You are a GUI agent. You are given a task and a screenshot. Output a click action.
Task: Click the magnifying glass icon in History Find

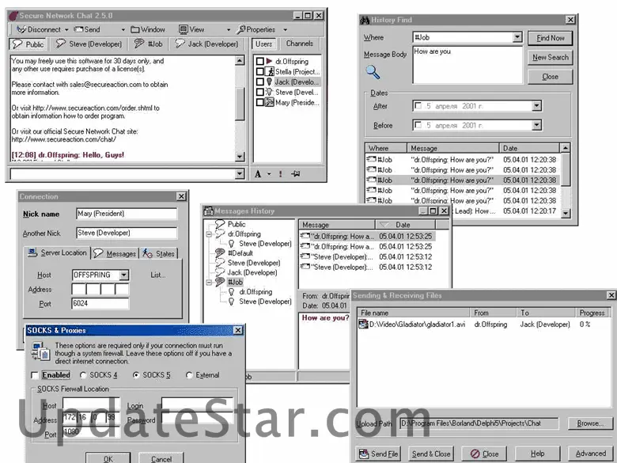pyautogui.click(x=373, y=72)
